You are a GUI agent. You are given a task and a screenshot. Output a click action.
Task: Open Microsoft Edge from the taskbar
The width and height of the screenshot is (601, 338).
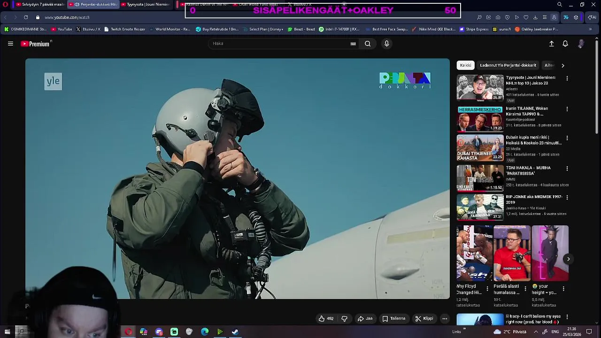205,332
